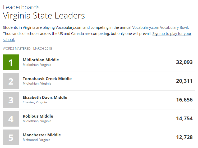This screenshot has height=148, width=198.
Task: Click the 20,311 words mastered score
Action: (x=184, y=81)
